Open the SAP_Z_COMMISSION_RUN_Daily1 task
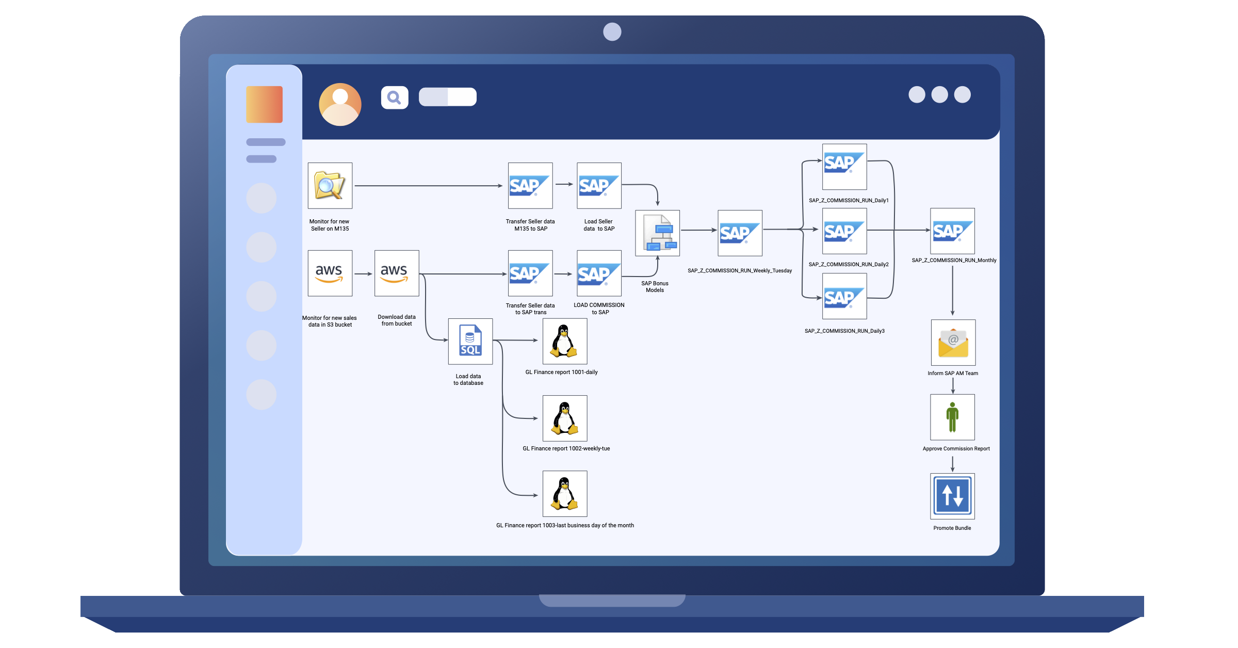This screenshot has width=1238, height=648. coord(844,166)
